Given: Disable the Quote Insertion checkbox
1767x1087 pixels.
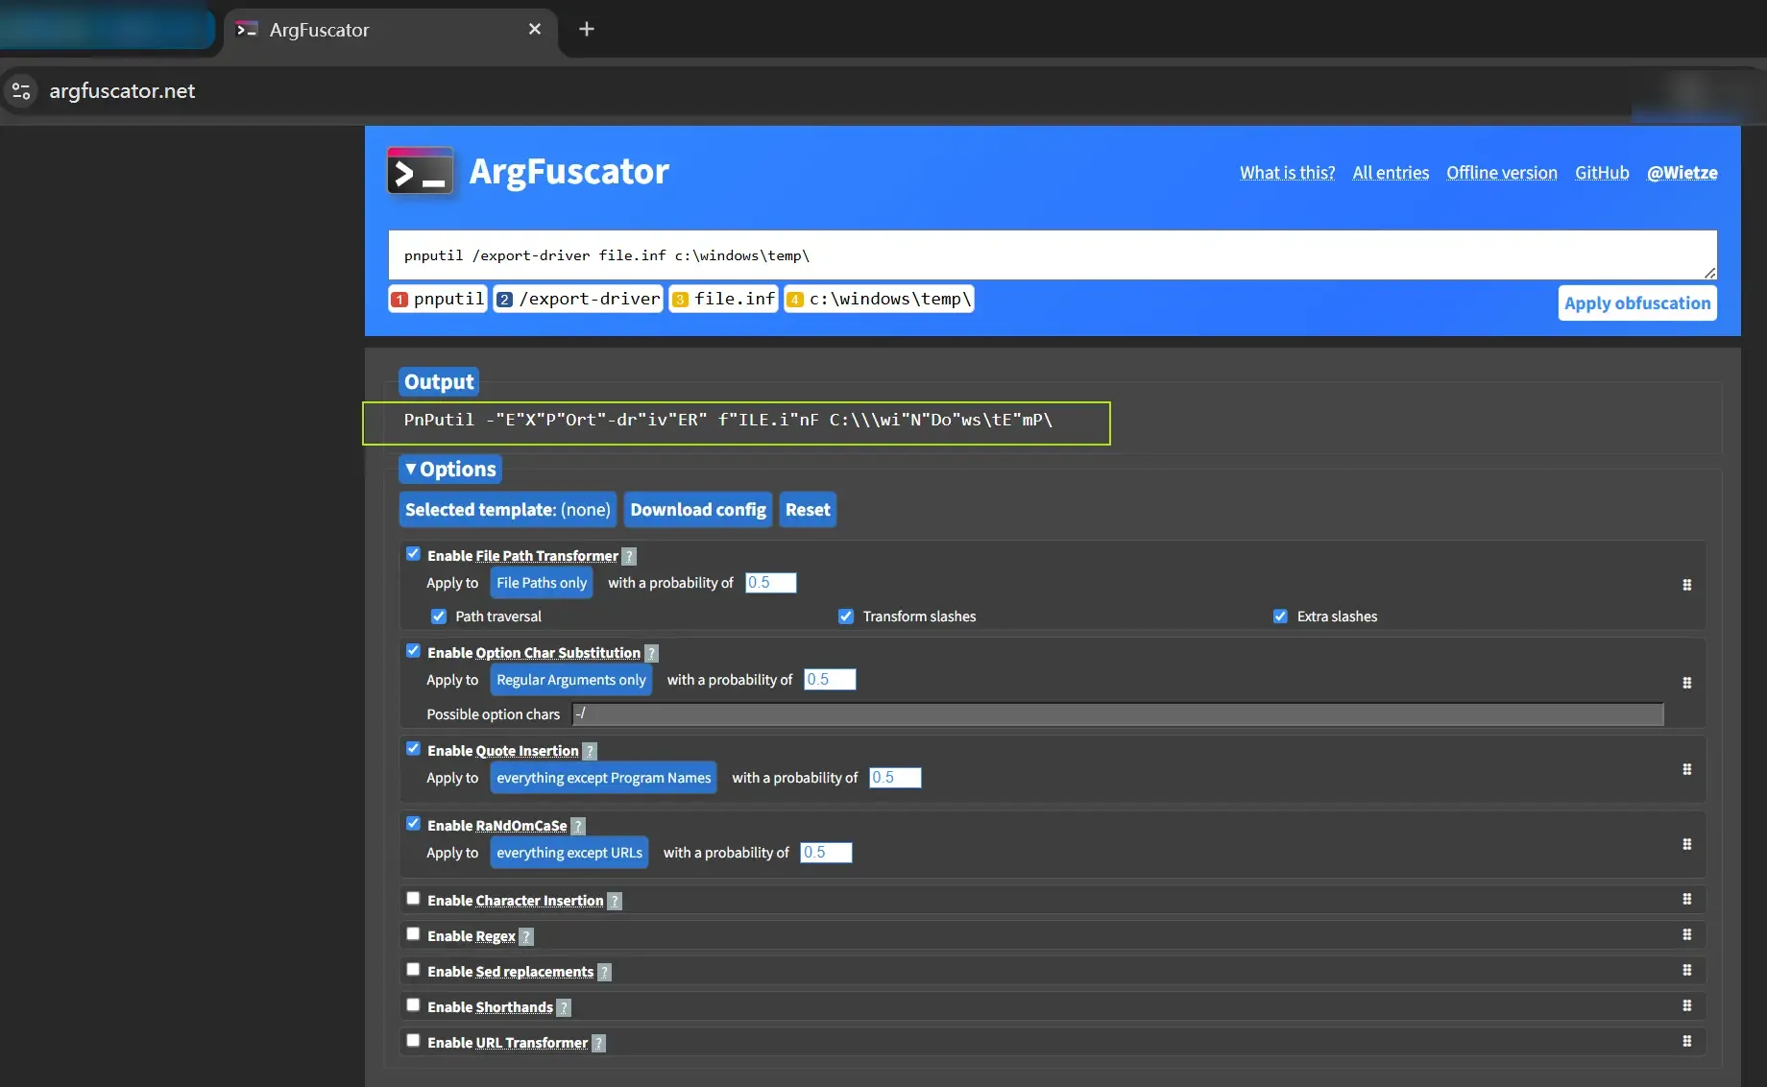Looking at the screenshot, I should tap(413, 749).
